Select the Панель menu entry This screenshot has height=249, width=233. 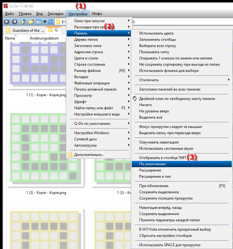(x=99, y=33)
